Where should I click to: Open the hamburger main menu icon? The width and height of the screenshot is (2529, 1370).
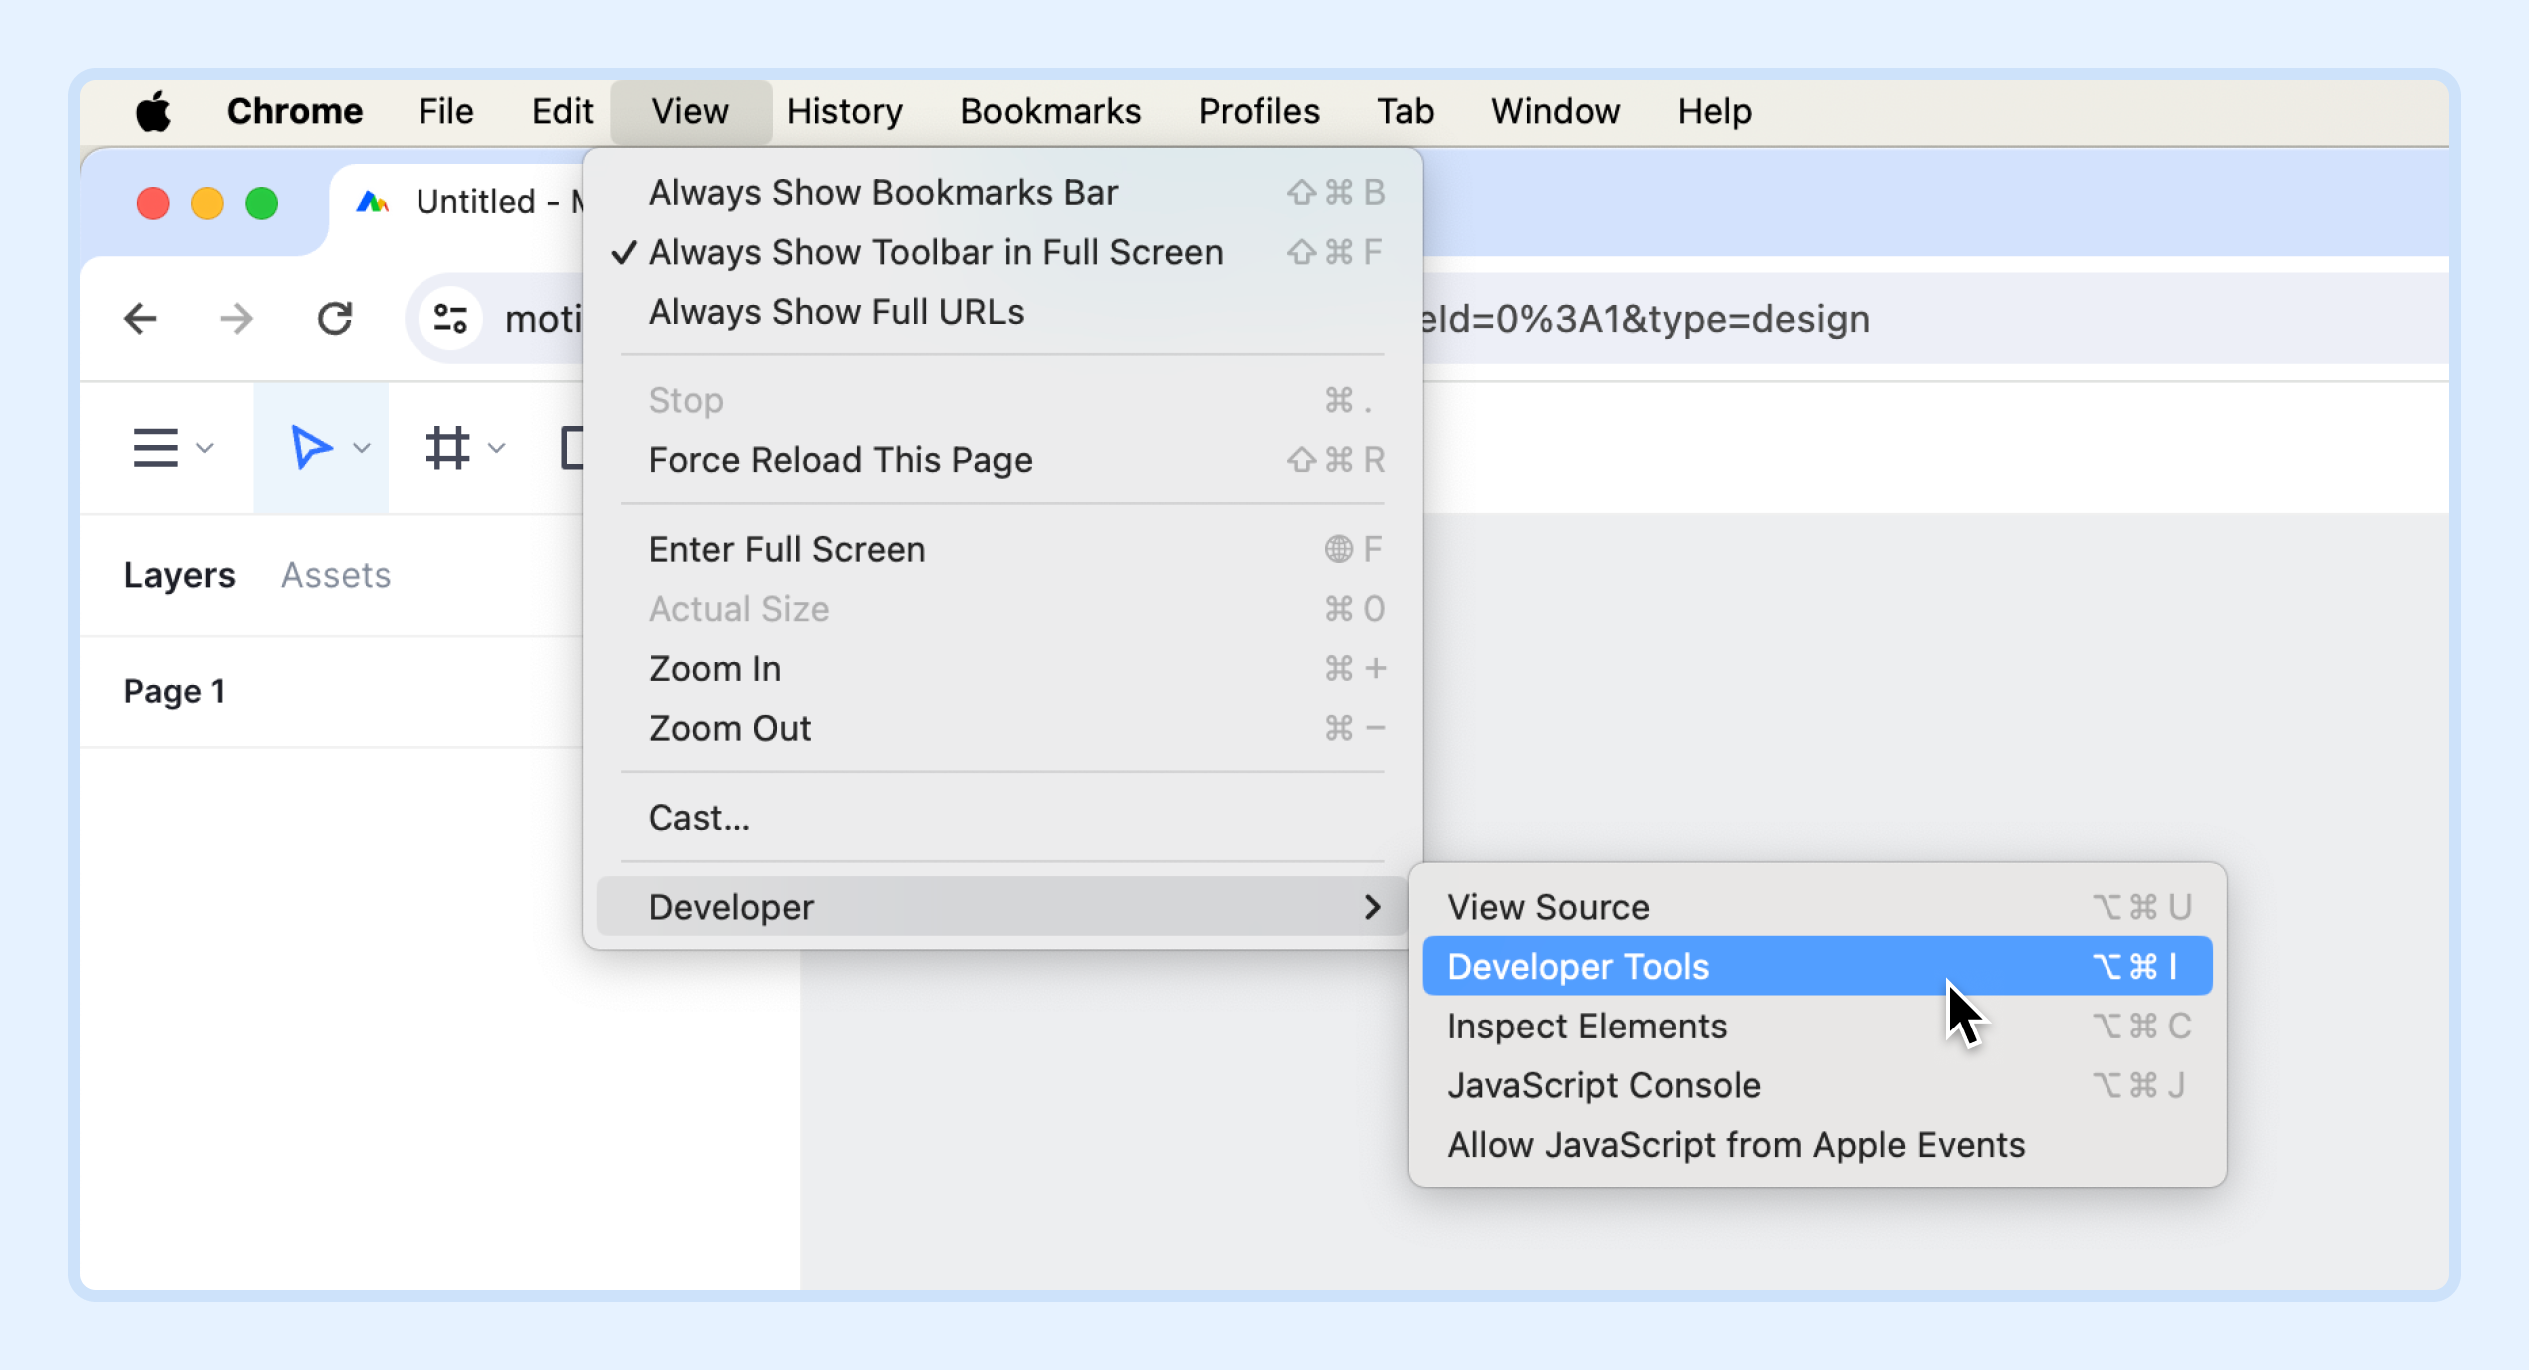[155, 447]
